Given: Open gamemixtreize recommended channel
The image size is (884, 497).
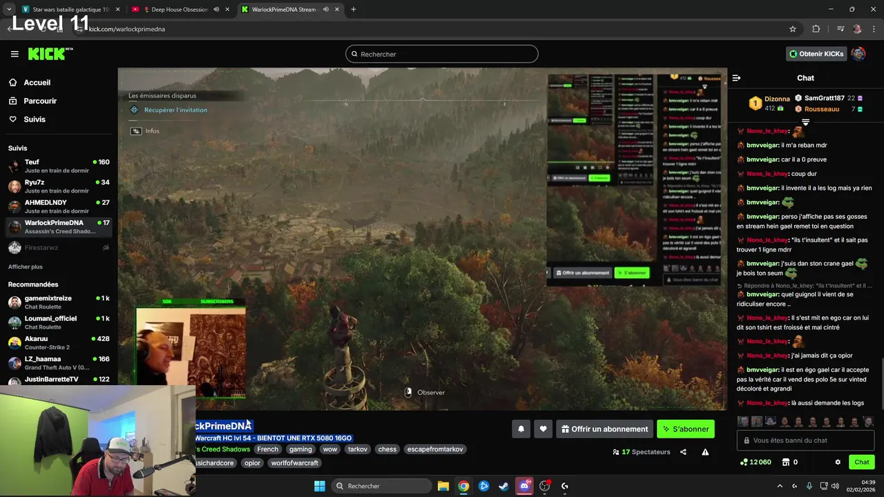Looking at the screenshot, I should [x=59, y=302].
